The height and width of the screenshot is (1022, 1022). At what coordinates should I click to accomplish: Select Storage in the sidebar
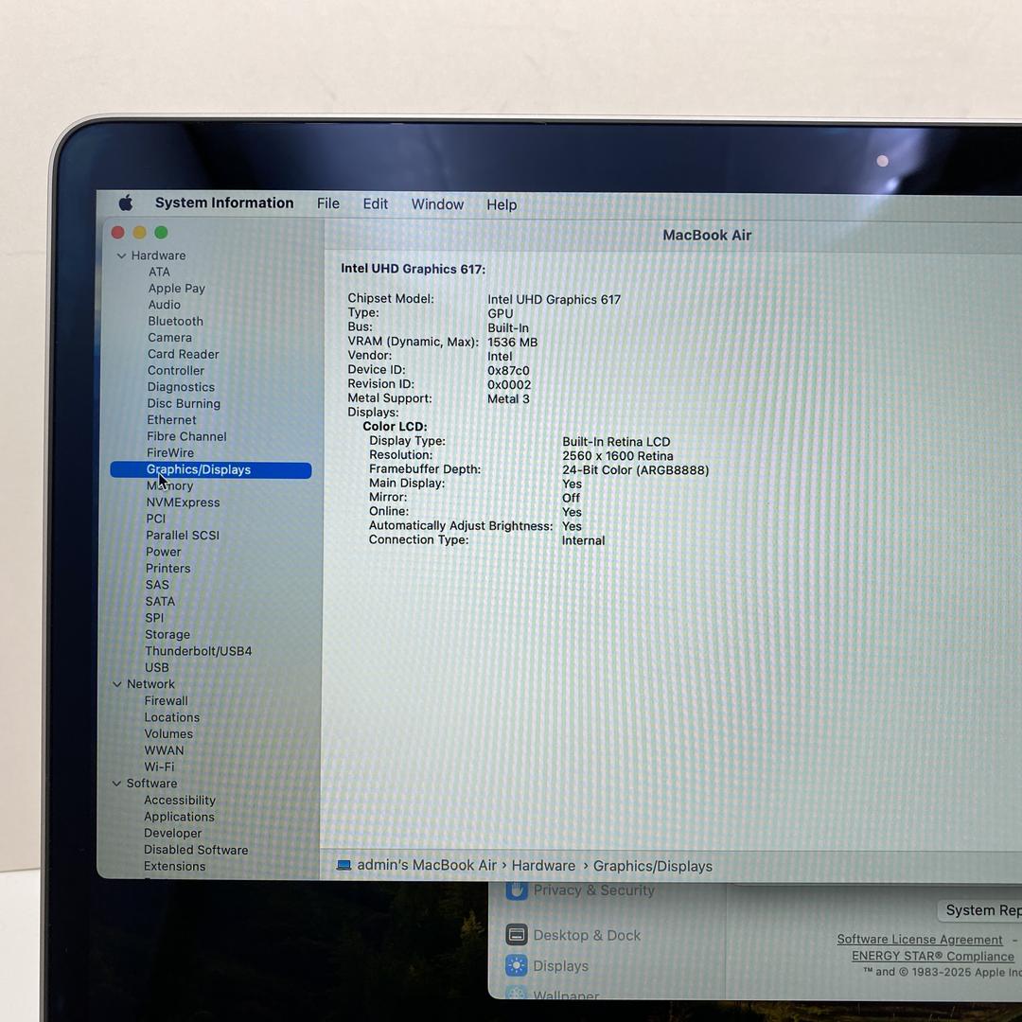(167, 634)
